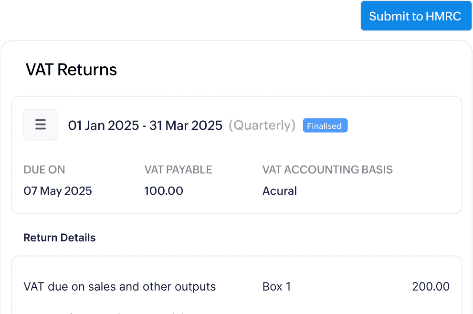The image size is (473, 314).
Task: Open VAT due on sales and other outputs
Action: [119, 287]
